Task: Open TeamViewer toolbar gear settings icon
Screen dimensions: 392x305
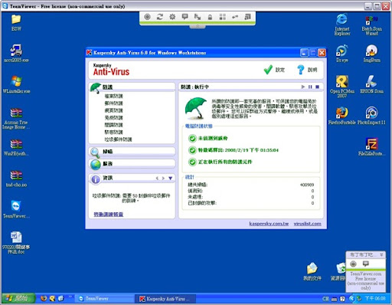Action: coord(172,17)
